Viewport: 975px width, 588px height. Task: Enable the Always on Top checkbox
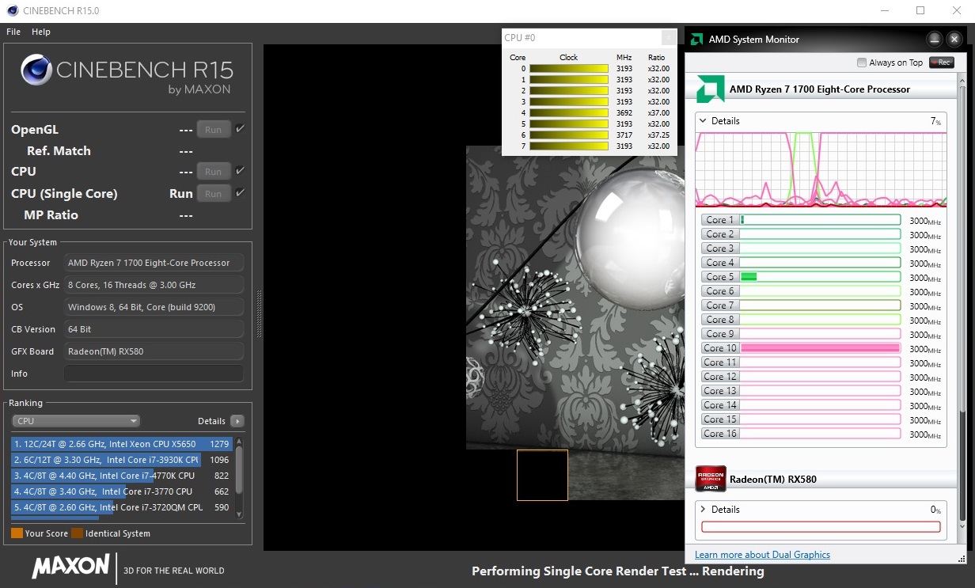pyautogui.click(x=862, y=63)
